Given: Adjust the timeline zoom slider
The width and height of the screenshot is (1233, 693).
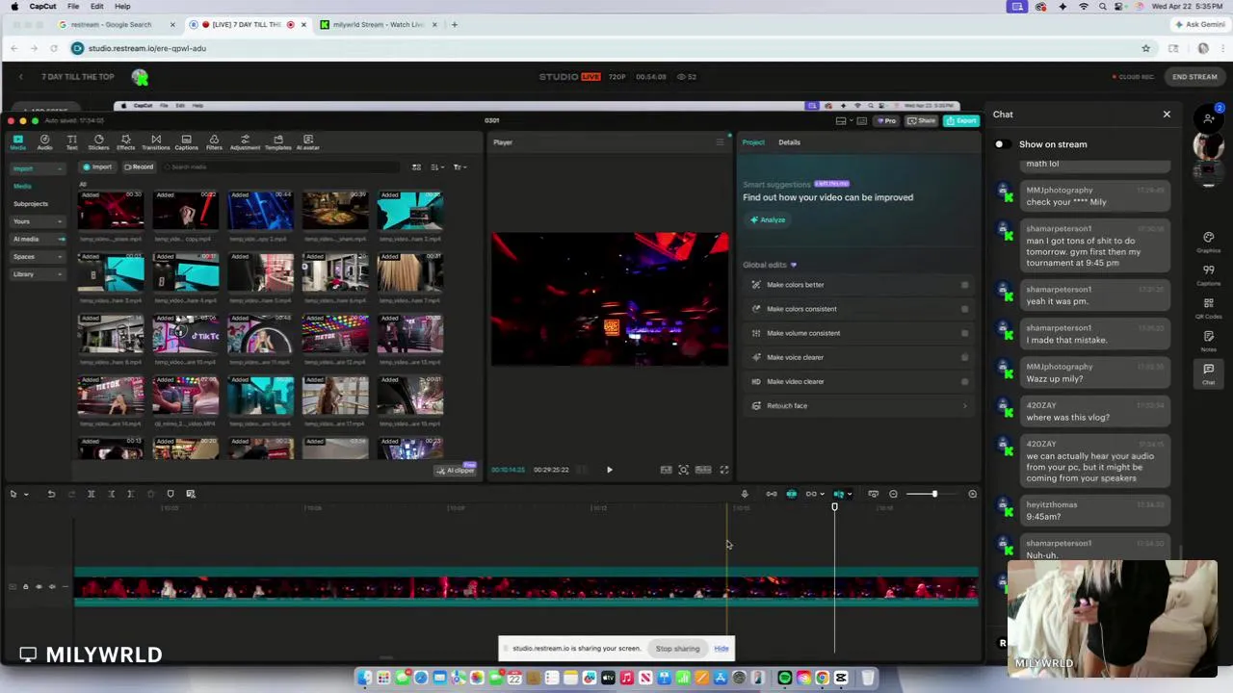Looking at the screenshot, I should 933,494.
